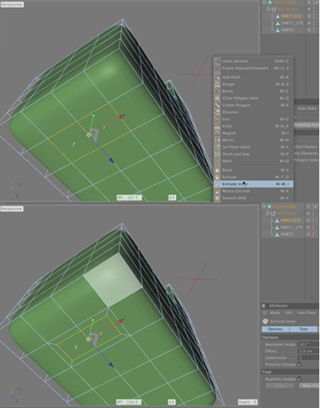The width and height of the screenshot is (320, 408).
Task: Click the Matrix Extrude icon
Action: point(217,191)
